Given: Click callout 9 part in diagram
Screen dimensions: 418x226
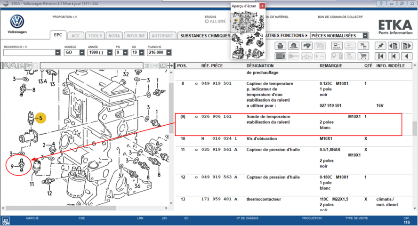Looking at the screenshot, I should (x=21, y=165).
